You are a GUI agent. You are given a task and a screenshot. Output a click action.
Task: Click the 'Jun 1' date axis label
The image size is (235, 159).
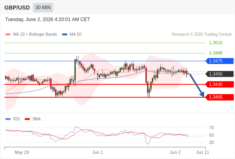[x=98, y=152]
